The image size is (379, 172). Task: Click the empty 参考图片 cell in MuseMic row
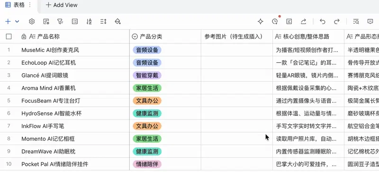237,50
